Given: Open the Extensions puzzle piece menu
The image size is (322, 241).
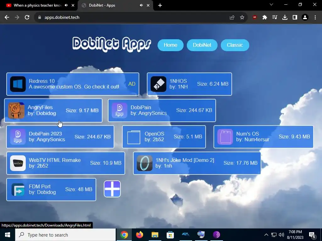Looking at the screenshot, I should (265, 18).
